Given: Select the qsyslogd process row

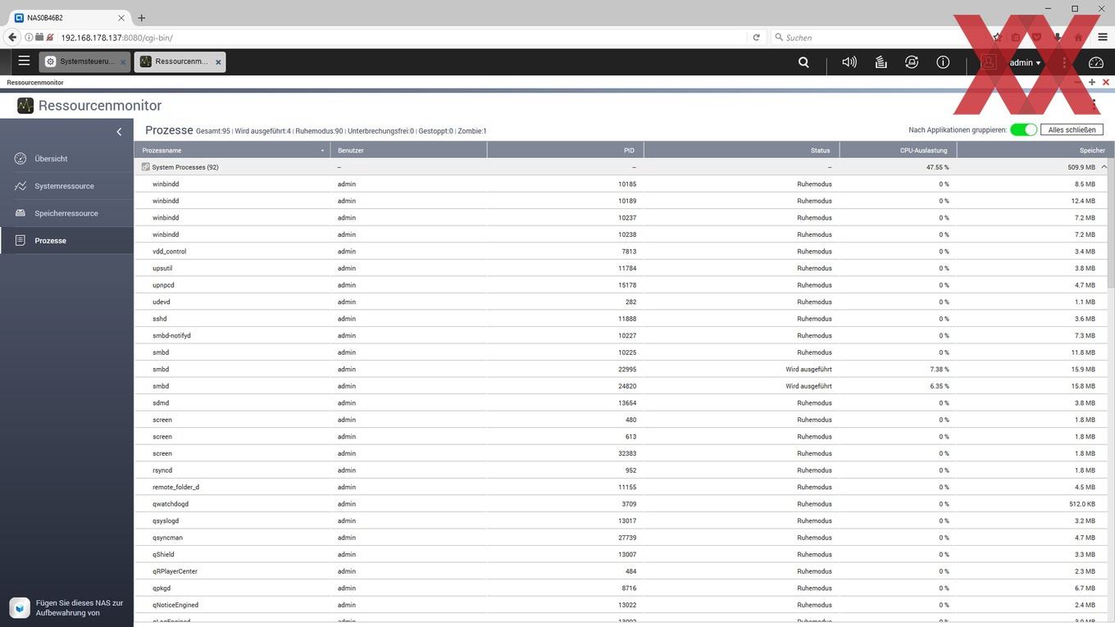Looking at the screenshot, I should coord(621,520).
